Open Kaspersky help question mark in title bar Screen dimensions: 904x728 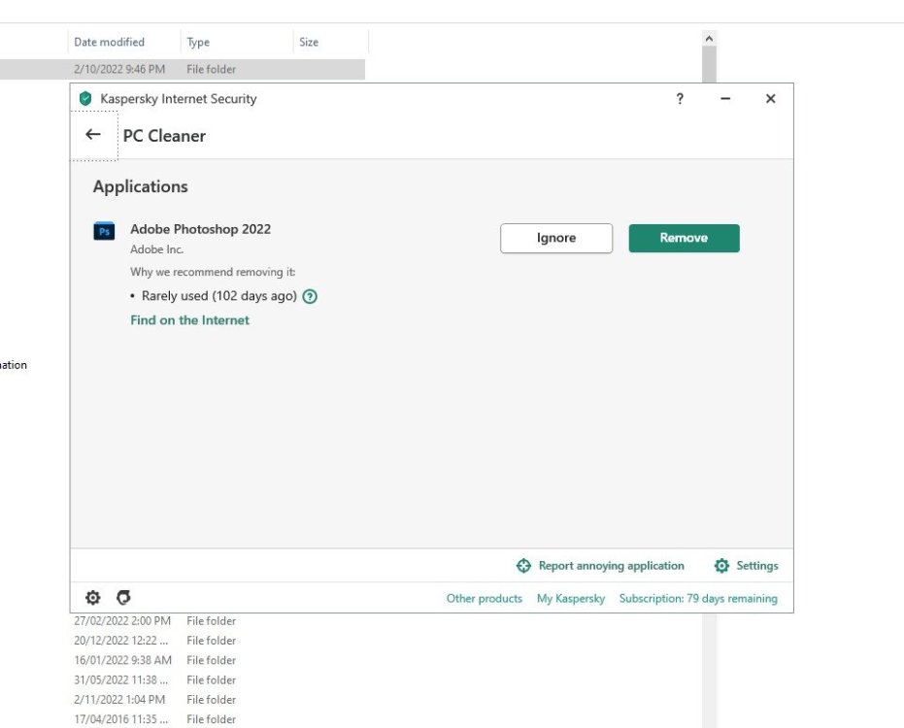680,99
